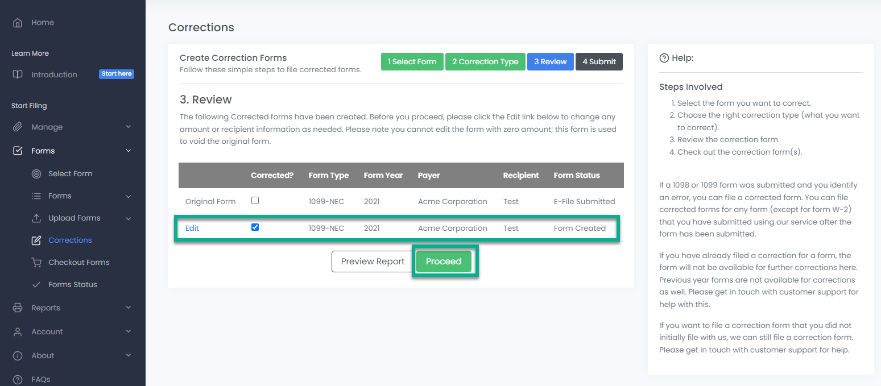The height and width of the screenshot is (386, 881).
Task: Check the Original Form corrected checkbox
Action: click(x=255, y=201)
